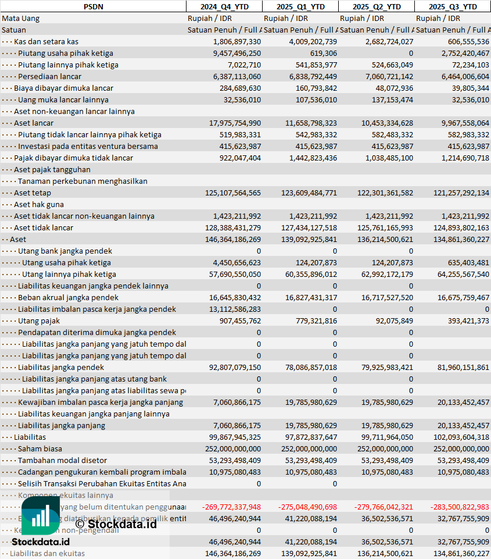Image resolution: width=491 pixels, height=559 pixels.
Task: Select cell value 128,388,431,279
Action: click(233, 228)
